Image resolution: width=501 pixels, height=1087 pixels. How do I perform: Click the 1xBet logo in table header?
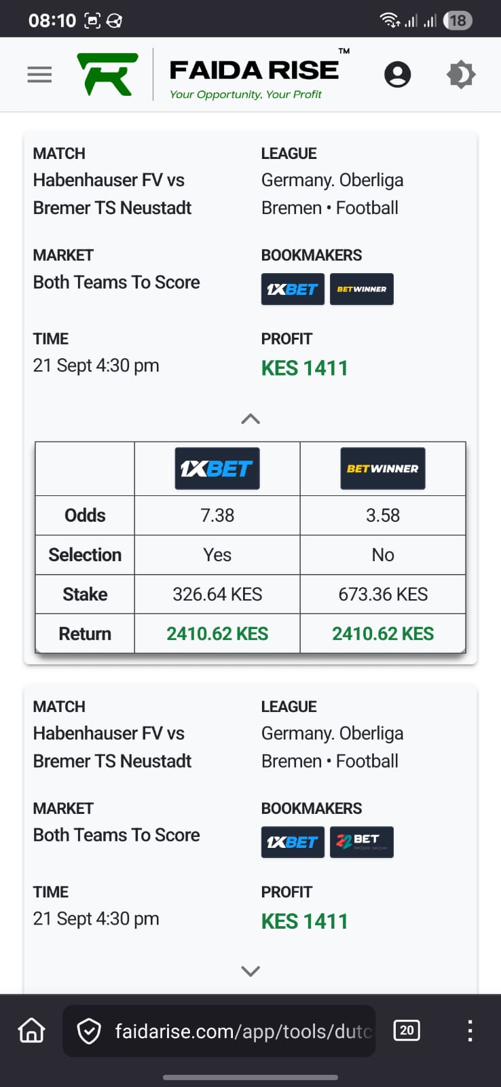pyautogui.click(x=217, y=469)
